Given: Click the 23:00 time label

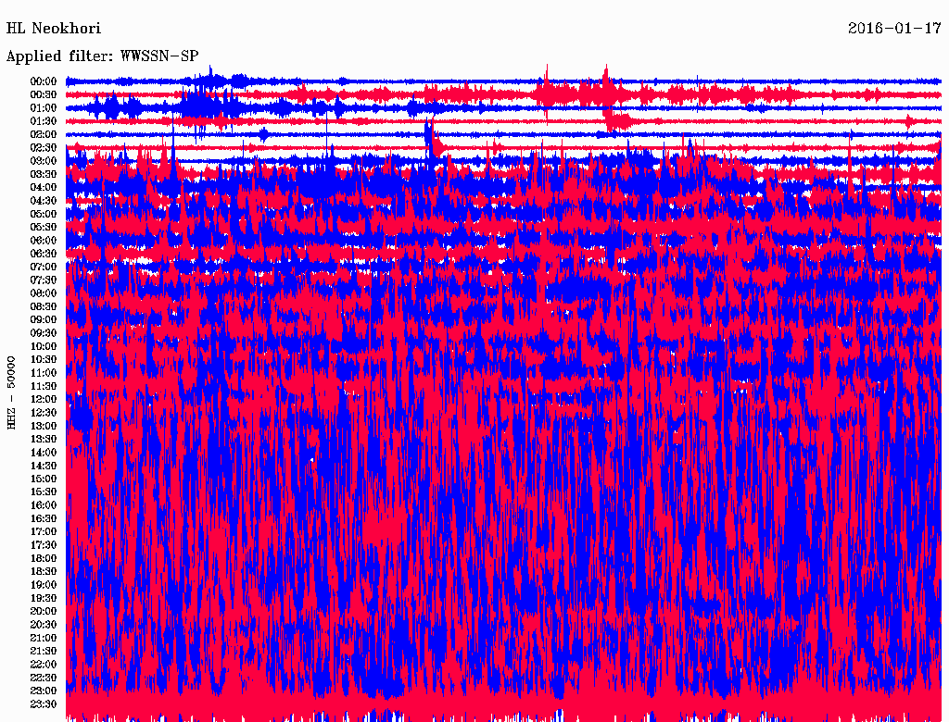Looking at the screenshot, I should point(44,691).
